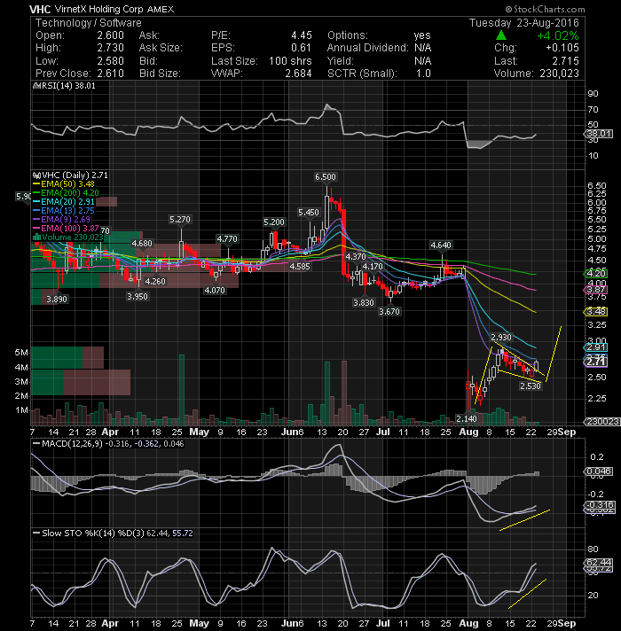Click the Last value 2.715
621x631 pixels.
click(565, 61)
